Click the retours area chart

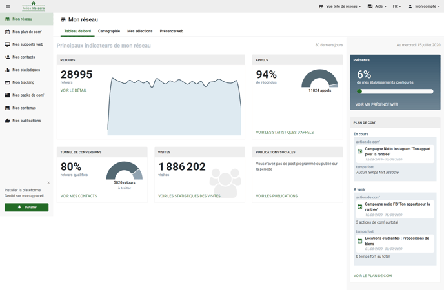[x=174, y=106]
